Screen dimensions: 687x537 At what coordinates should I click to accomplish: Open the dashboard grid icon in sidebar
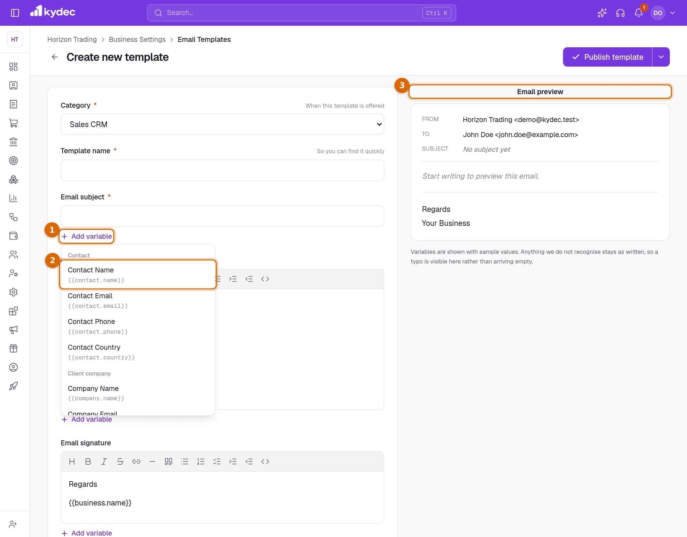pos(13,67)
